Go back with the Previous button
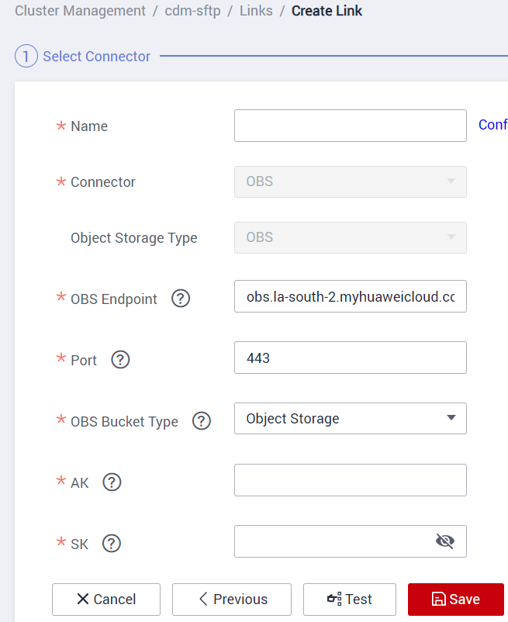The image size is (508, 622). [x=232, y=600]
